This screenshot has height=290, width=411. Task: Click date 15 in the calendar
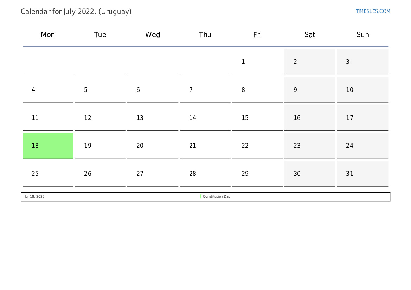257,118
